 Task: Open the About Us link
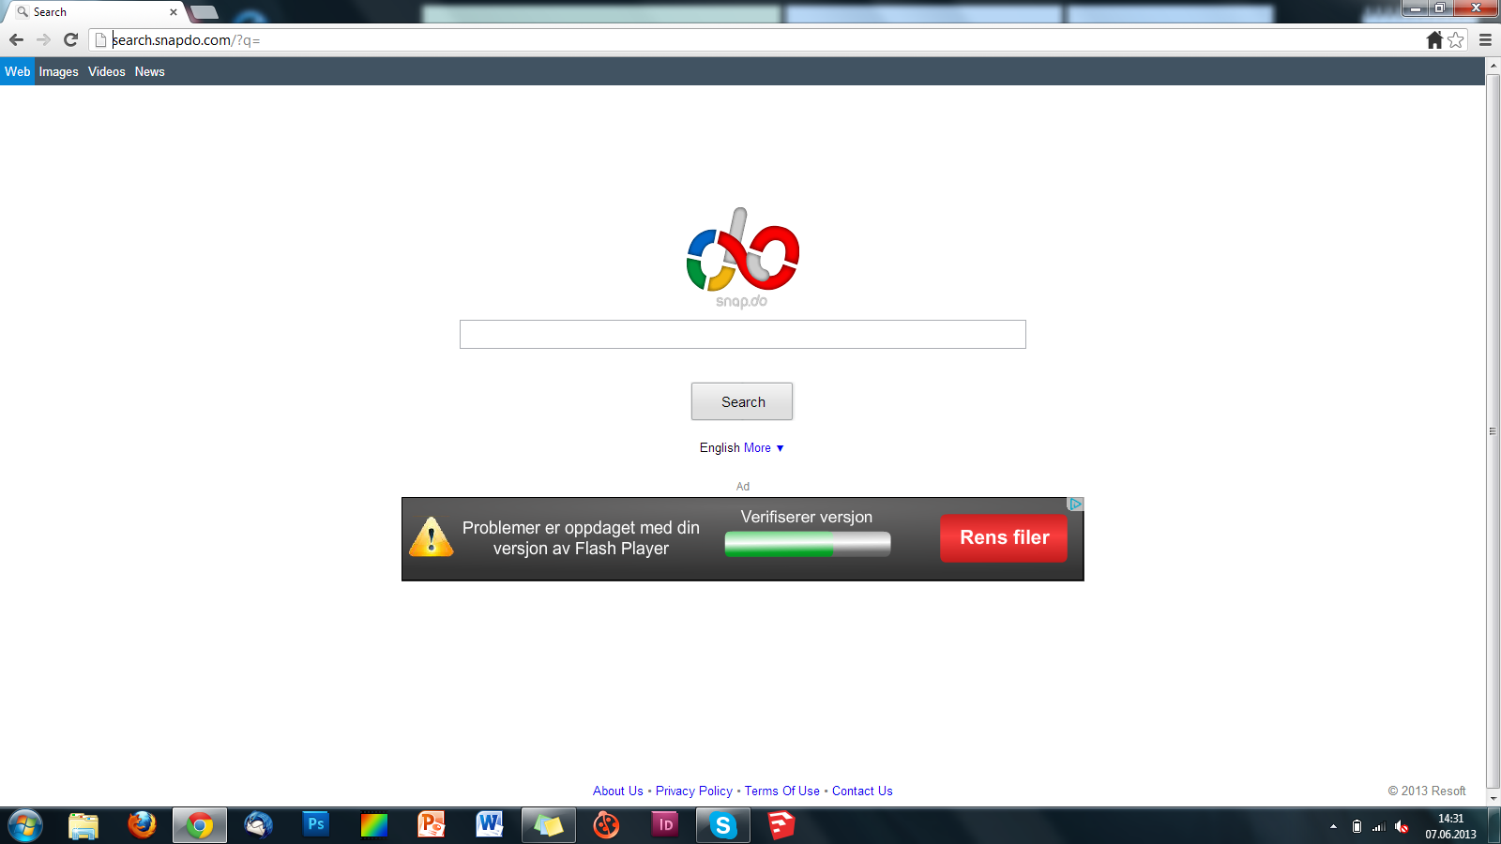tap(618, 791)
